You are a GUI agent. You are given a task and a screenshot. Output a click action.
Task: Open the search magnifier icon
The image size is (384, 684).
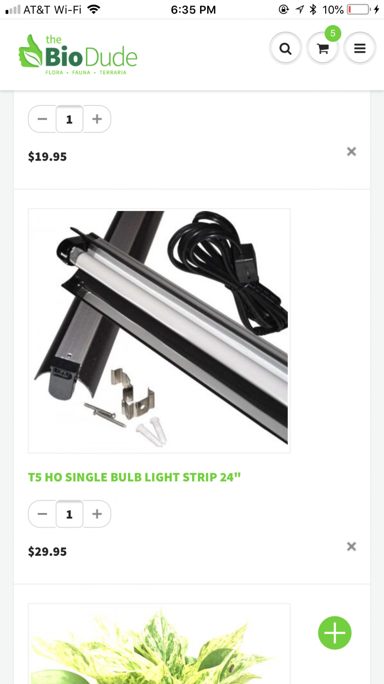(x=285, y=48)
